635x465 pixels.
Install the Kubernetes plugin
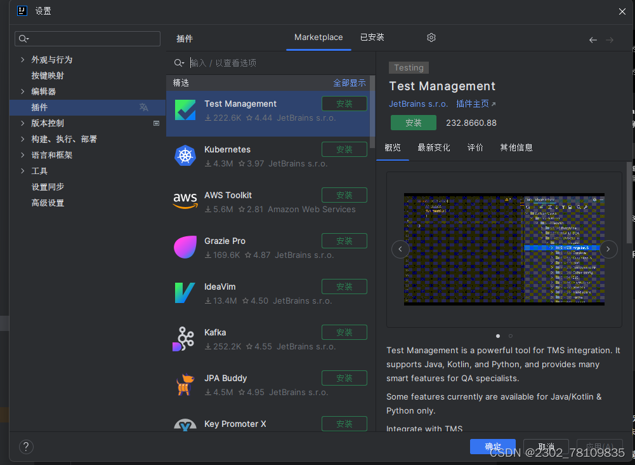(x=344, y=149)
